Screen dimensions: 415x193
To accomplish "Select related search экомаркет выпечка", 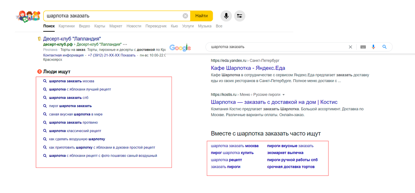I will click(x=285, y=153).
